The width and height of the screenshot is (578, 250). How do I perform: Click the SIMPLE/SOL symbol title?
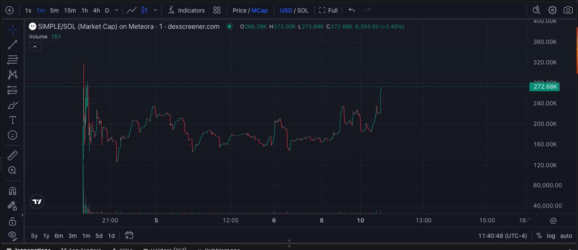pos(129,26)
